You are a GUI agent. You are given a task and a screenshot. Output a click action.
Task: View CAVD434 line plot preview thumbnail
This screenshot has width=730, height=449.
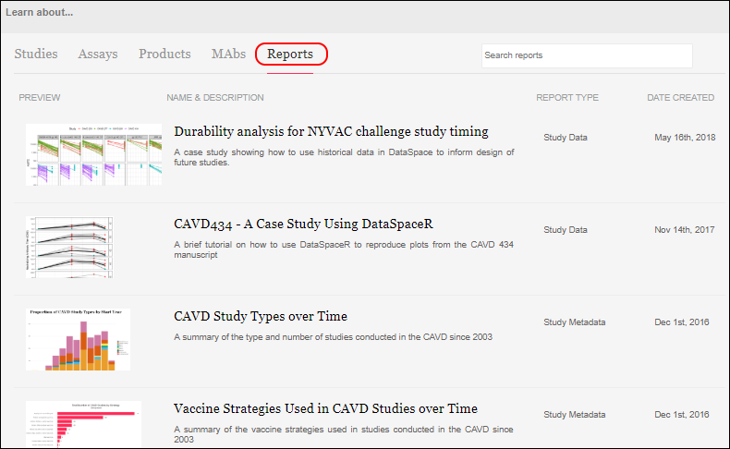(69, 247)
